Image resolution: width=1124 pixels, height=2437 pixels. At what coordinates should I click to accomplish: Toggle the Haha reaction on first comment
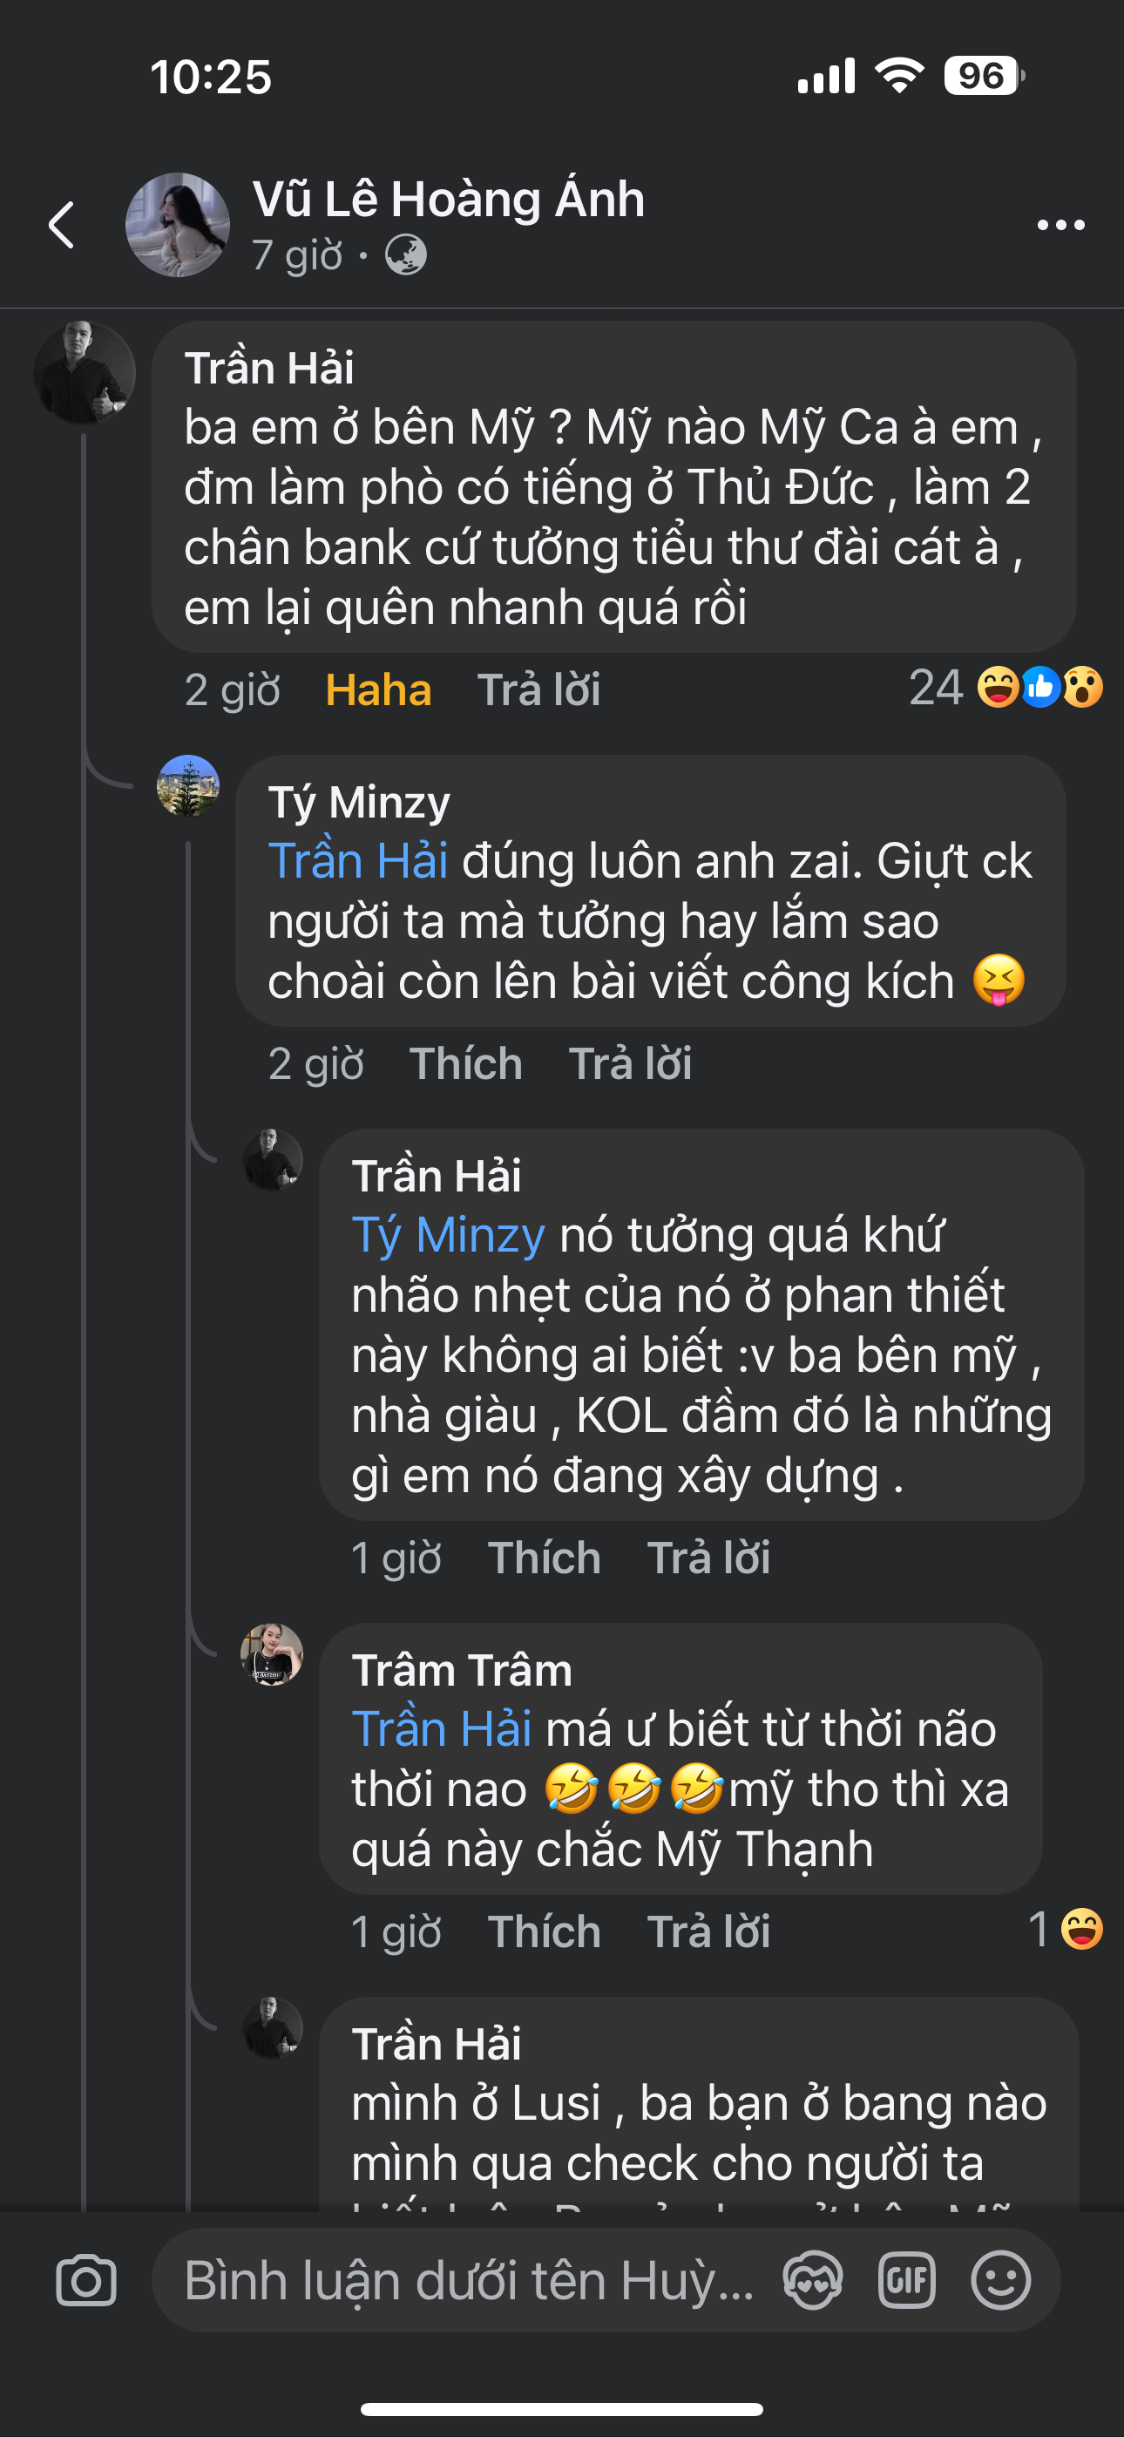point(377,689)
